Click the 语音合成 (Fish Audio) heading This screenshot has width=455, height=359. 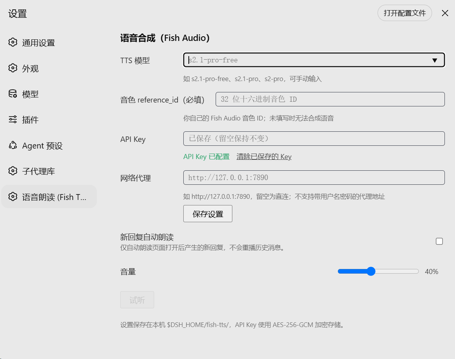point(165,38)
